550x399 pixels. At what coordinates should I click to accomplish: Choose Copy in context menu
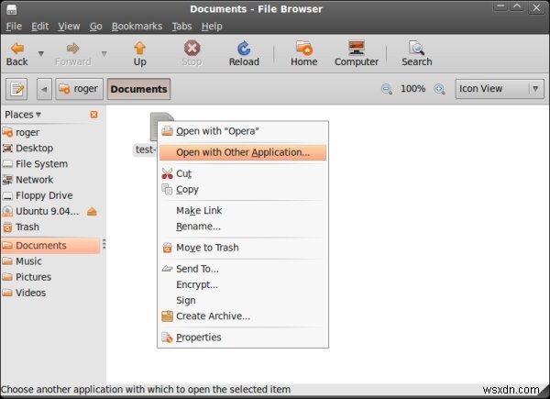click(x=243, y=190)
